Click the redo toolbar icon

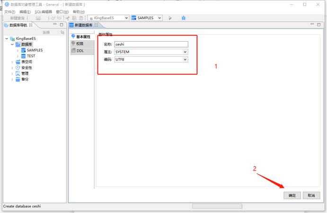coord(60,18)
